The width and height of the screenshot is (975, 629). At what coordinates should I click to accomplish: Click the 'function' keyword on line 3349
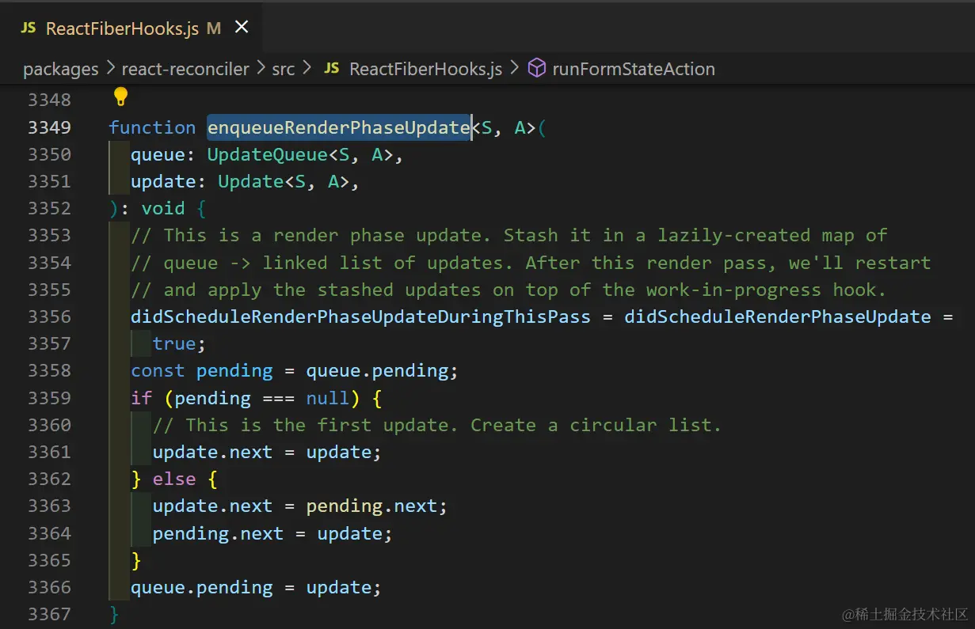pos(152,127)
